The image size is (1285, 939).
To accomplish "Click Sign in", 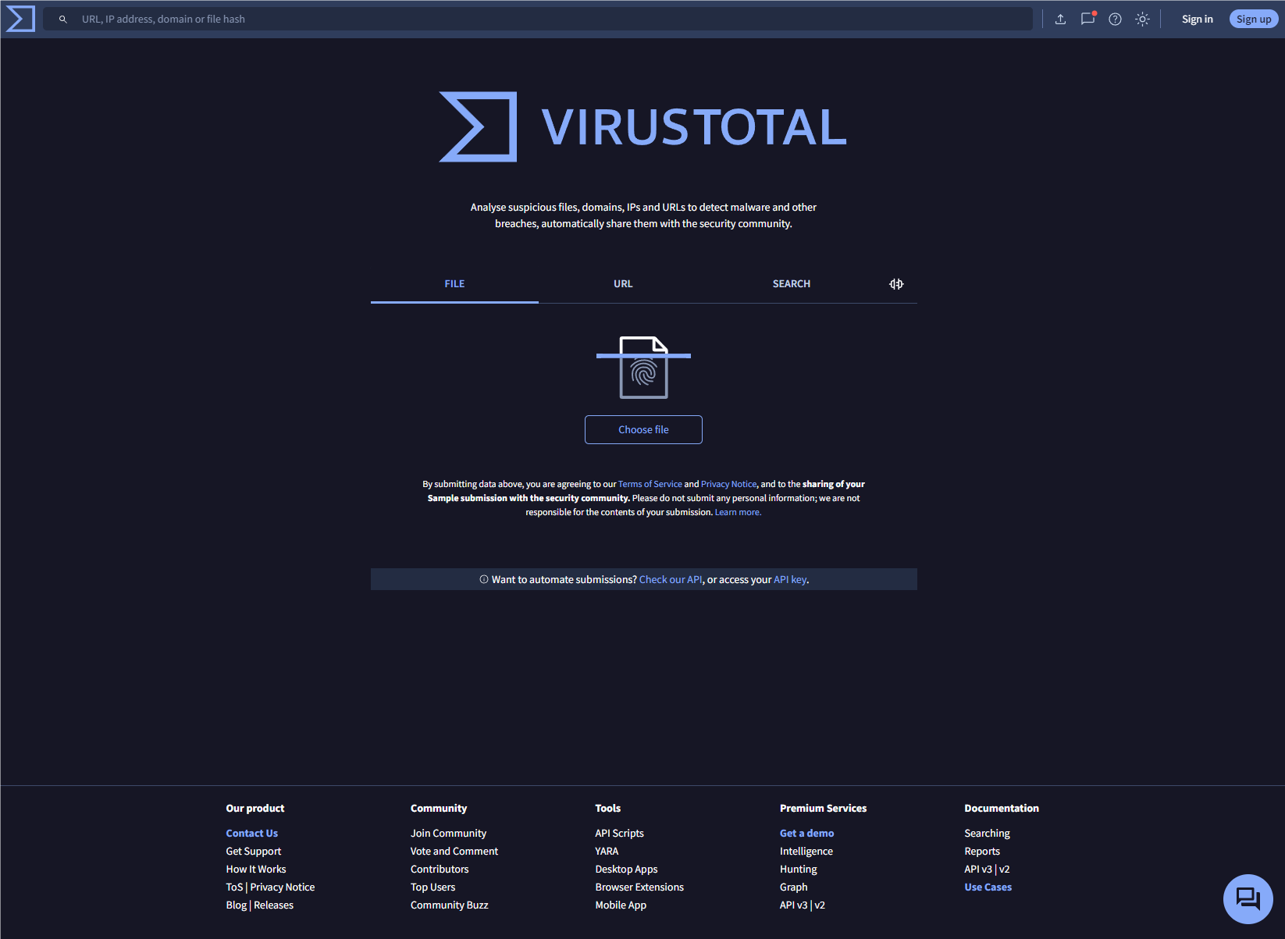I will 1197,20.
